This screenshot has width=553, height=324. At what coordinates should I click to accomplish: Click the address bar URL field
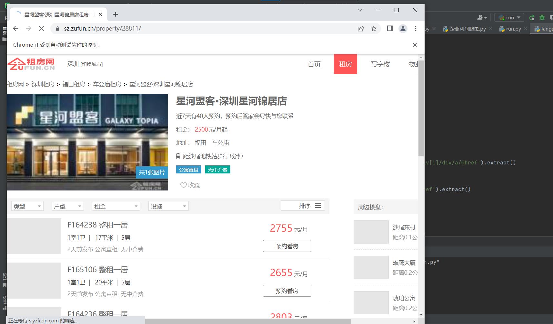click(206, 28)
